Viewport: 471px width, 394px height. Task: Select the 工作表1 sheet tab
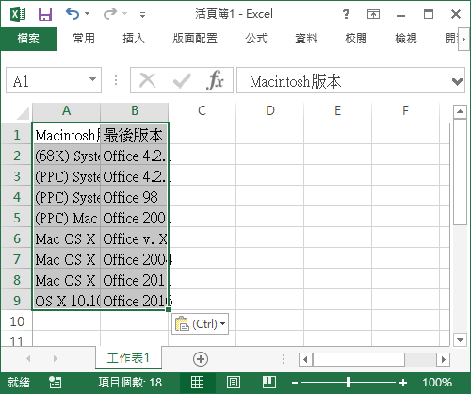point(128,358)
